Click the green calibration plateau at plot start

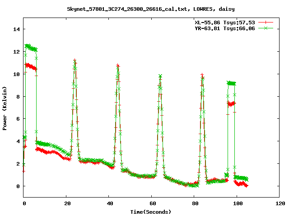[31, 48]
